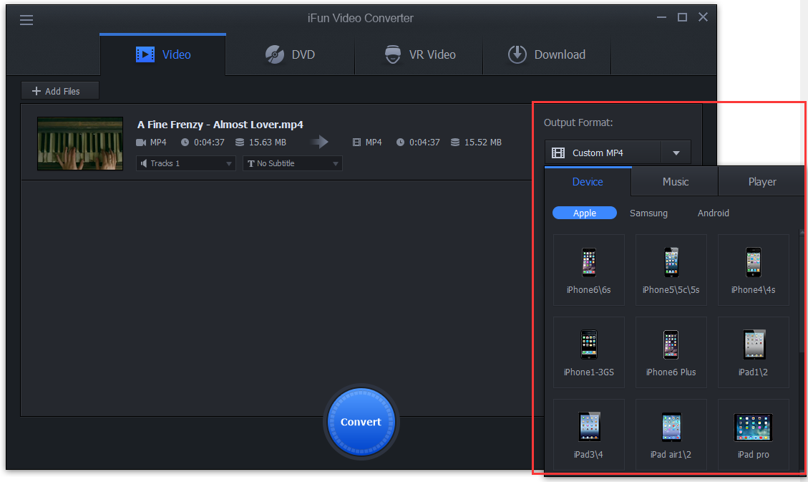
Task: Open the VR Video tab
Action: pyautogui.click(x=419, y=54)
